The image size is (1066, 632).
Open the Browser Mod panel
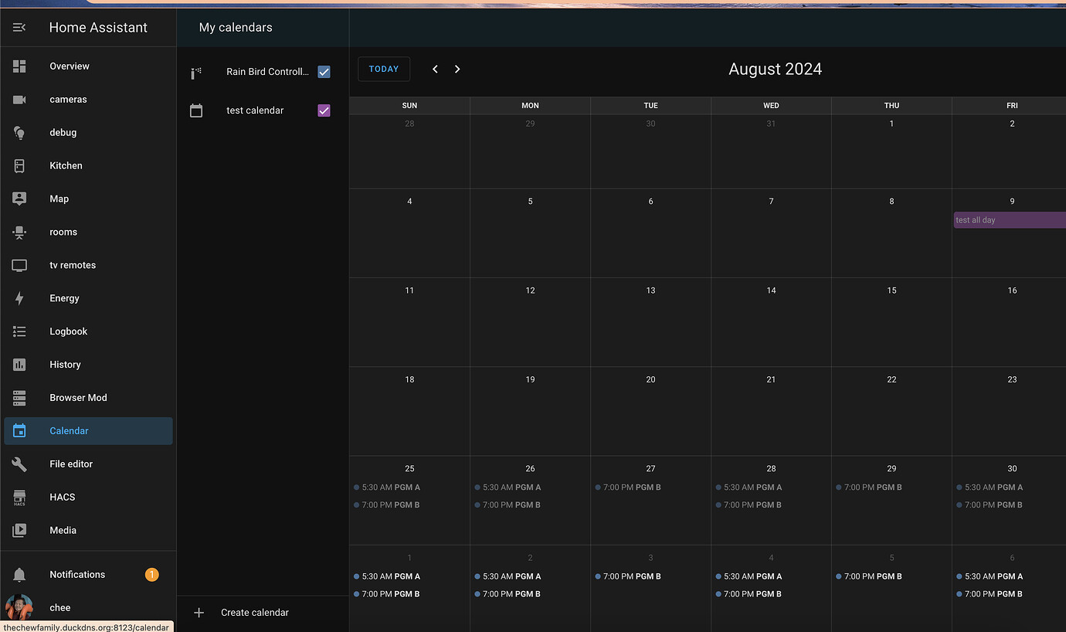(19, 397)
